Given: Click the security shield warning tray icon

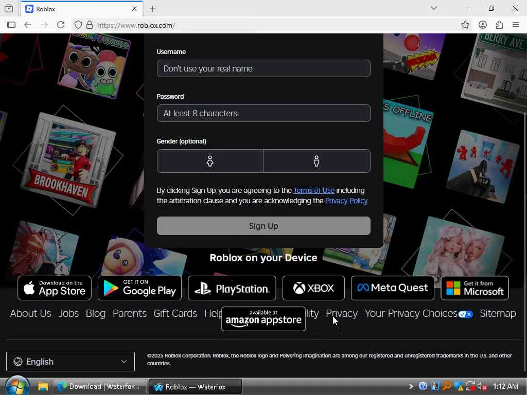Looking at the screenshot, I should pyautogui.click(x=459, y=386).
